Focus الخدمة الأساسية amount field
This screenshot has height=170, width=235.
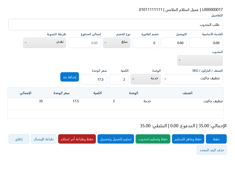pos(206,43)
